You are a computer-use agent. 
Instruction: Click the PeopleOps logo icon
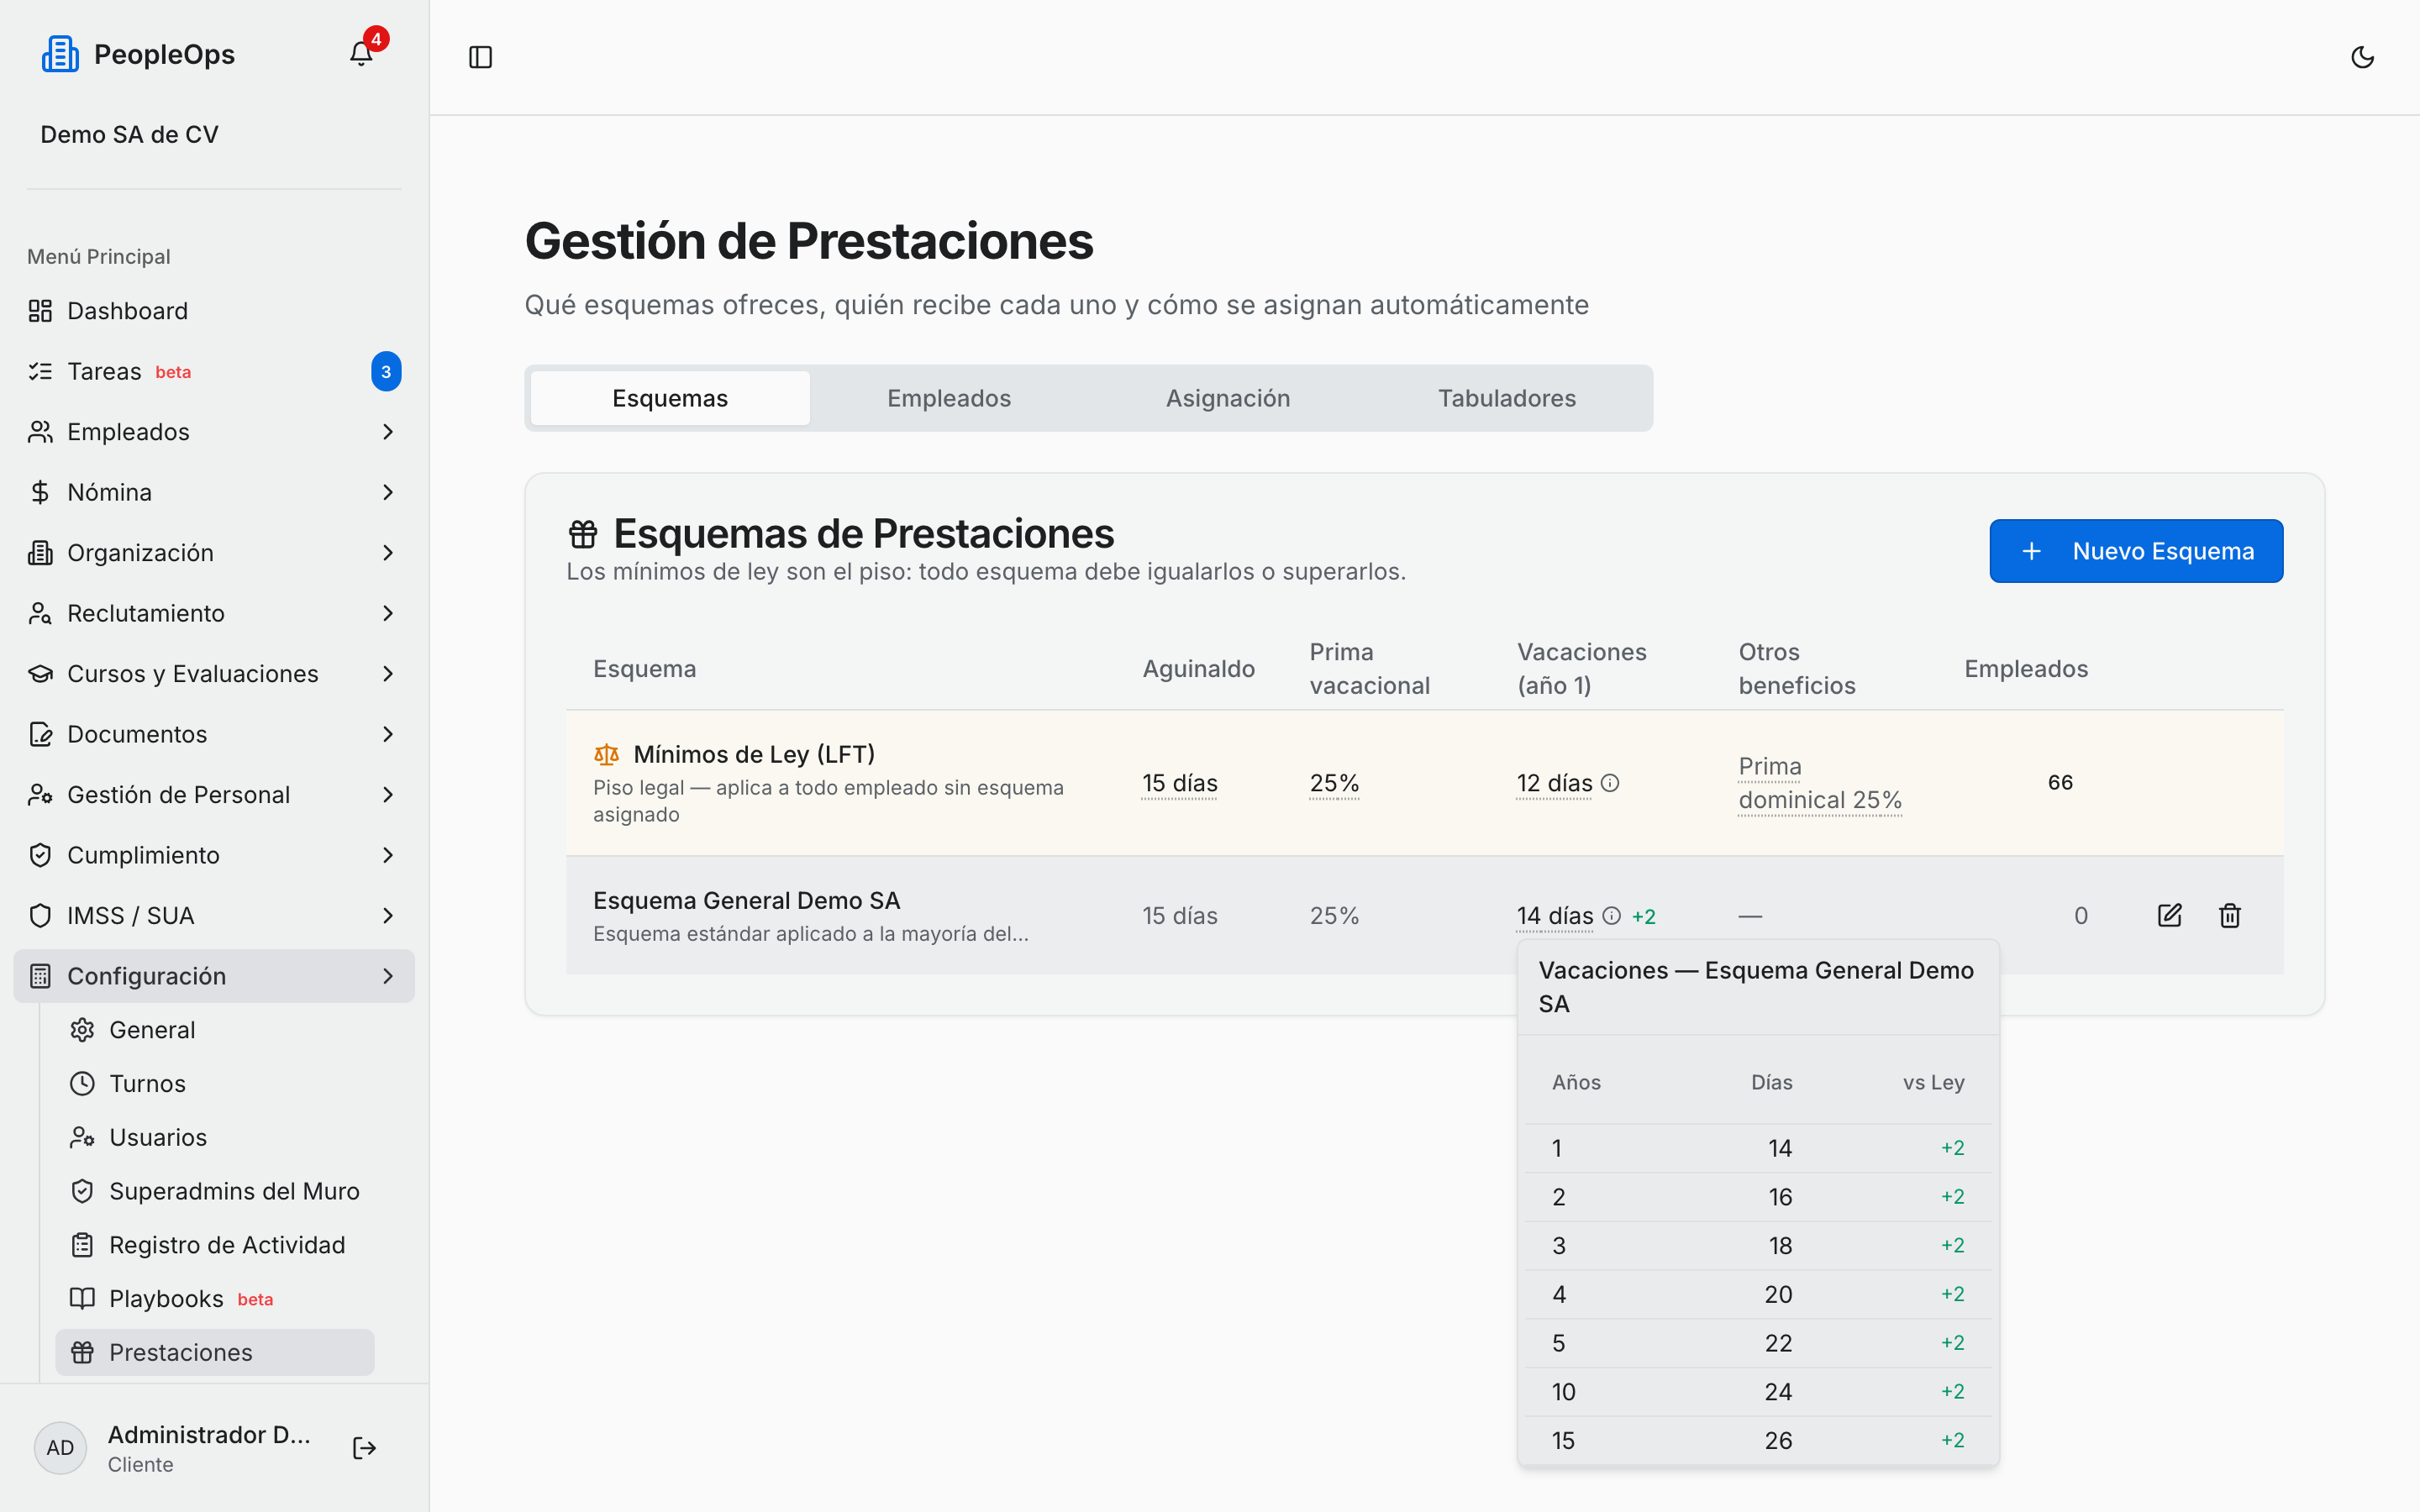pos(60,54)
